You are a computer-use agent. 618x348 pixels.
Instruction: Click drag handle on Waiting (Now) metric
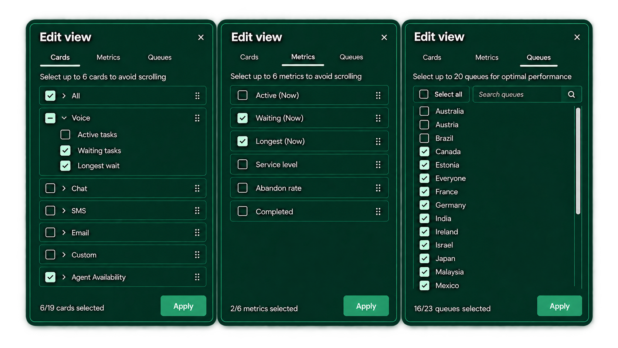tap(378, 118)
